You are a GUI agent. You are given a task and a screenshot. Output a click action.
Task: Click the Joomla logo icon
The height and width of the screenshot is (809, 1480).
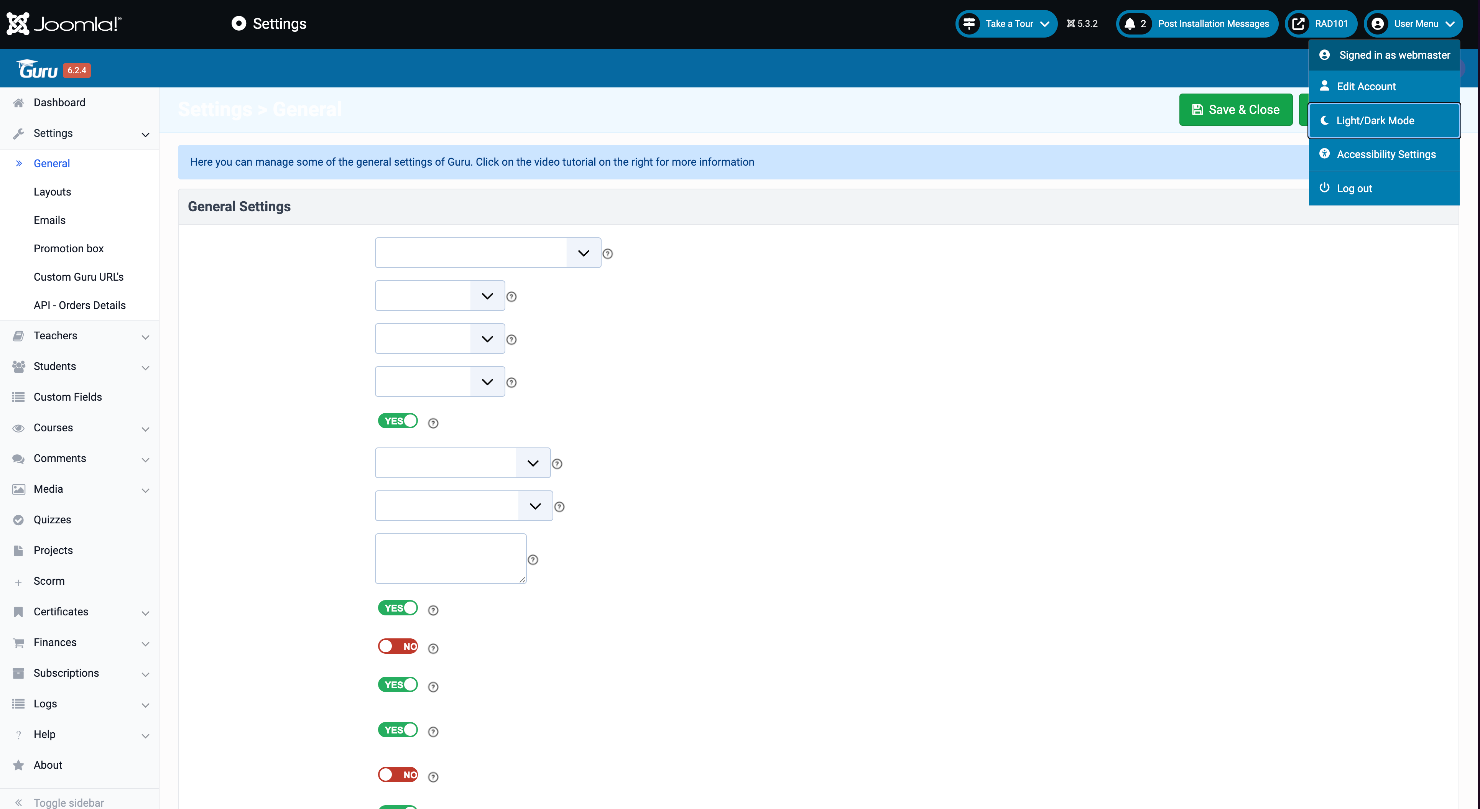[x=18, y=23]
